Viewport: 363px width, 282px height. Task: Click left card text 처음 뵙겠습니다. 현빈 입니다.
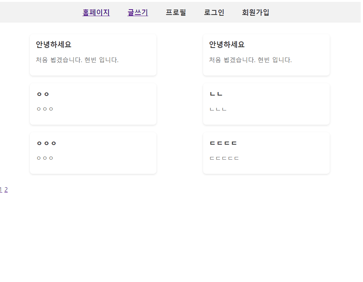[77, 60]
